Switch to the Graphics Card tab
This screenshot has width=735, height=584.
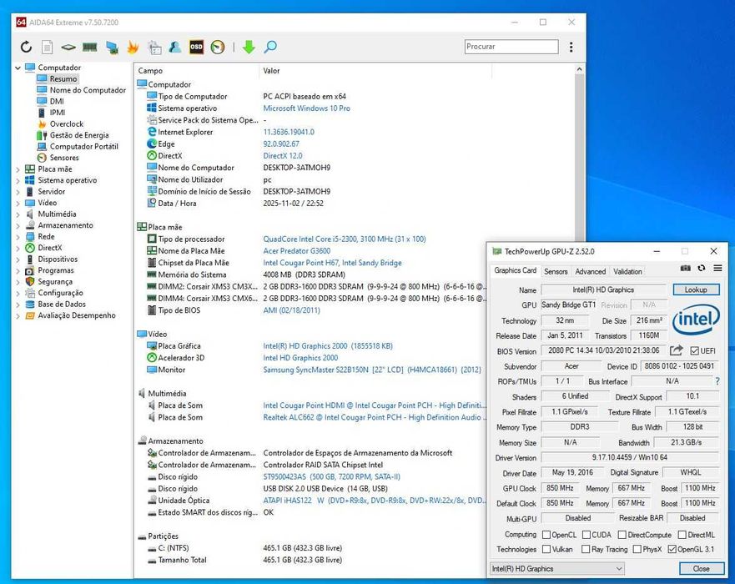pyautogui.click(x=515, y=270)
